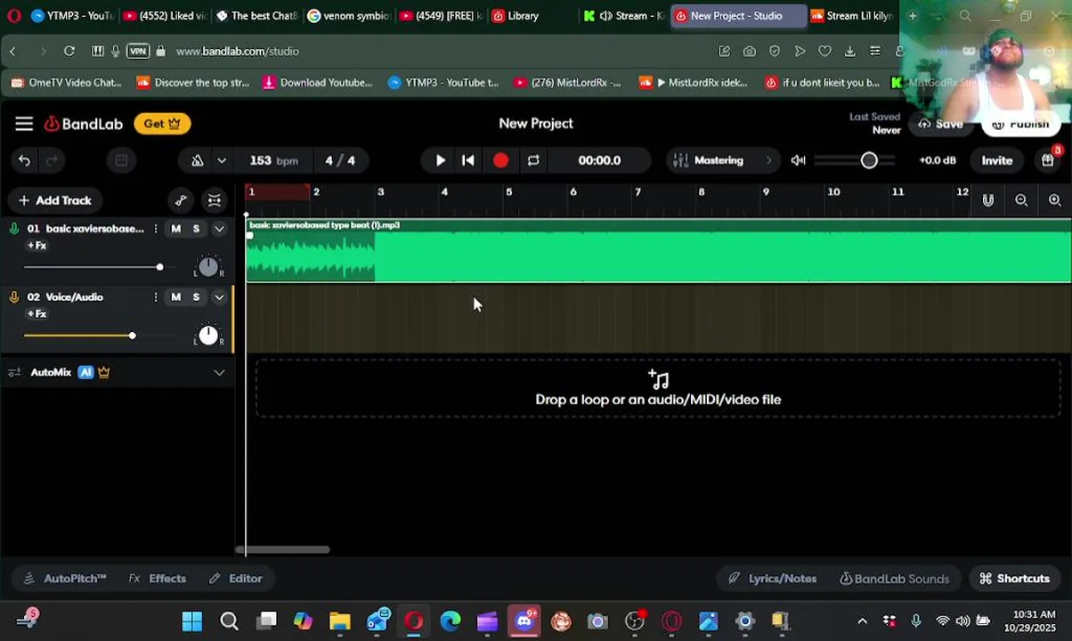Click the pan knob of track 01

(x=207, y=266)
